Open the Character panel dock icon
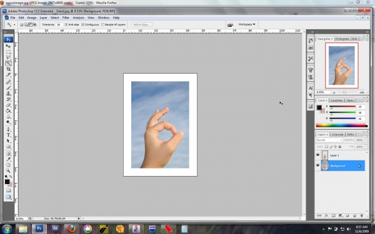 click(311, 88)
